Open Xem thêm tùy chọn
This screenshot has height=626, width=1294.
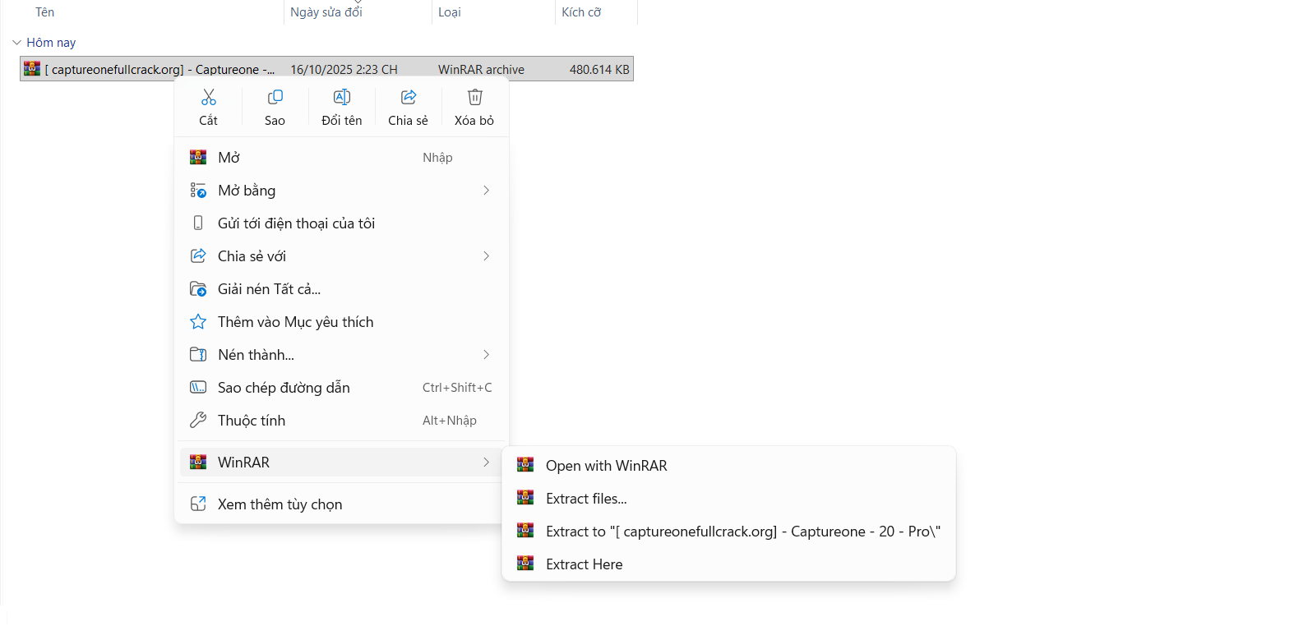(x=280, y=504)
